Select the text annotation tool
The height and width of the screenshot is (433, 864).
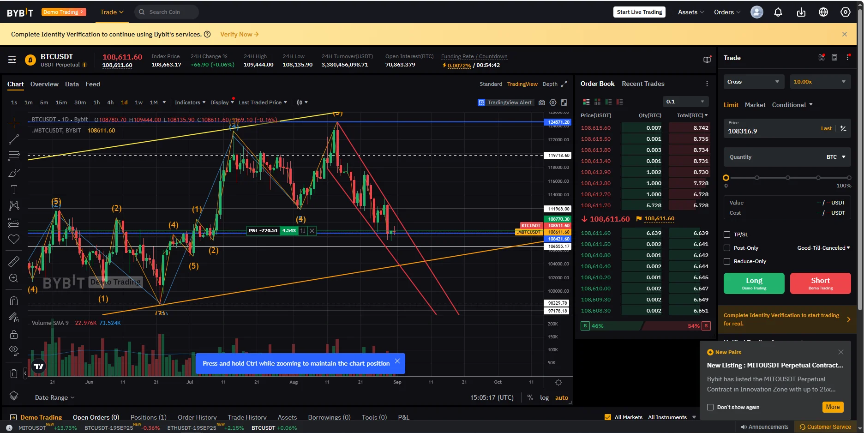[14, 189]
